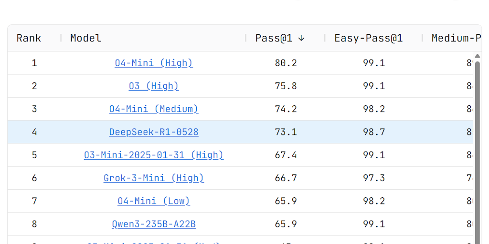Image resolution: width=489 pixels, height=244 pixels.
Task: Click the scroll-up arrow above the scrollbar
Action: tap(478, 56)
